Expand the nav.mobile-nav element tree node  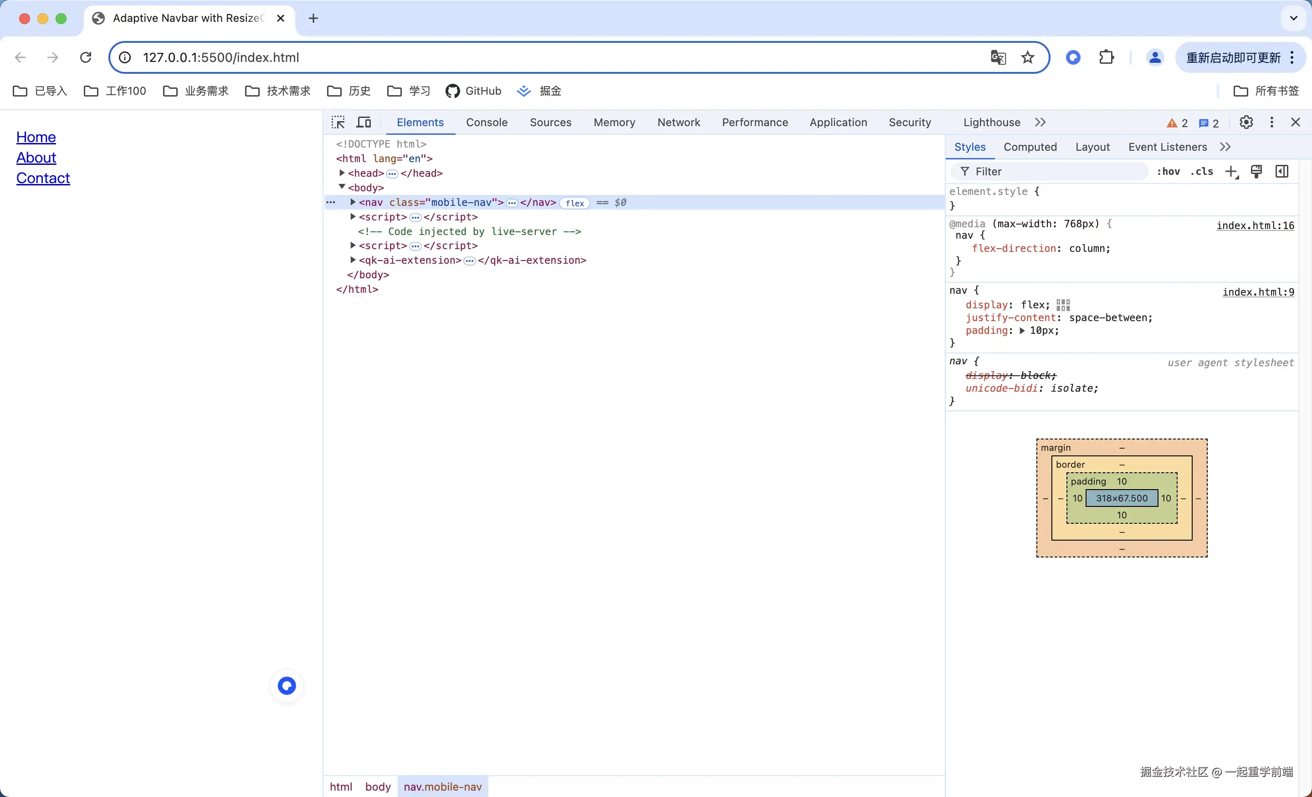point(353,202)
